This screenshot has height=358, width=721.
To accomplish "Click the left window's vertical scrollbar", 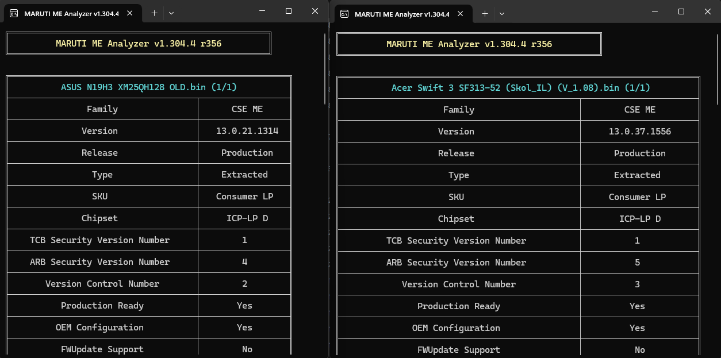I will point(325,69).
